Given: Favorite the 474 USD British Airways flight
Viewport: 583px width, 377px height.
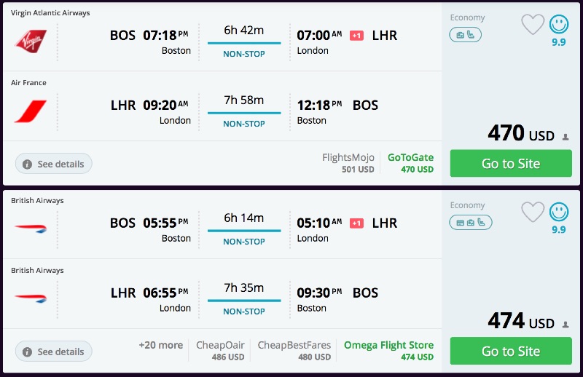Looking at the screenshot, I should pyautogui.click(x=533, y=213).
